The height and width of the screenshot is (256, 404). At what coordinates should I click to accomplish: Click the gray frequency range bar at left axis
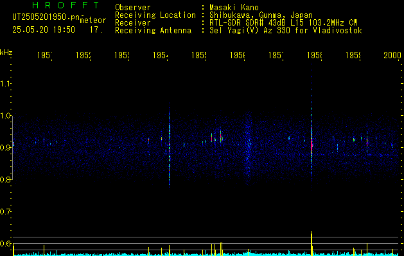click(13, 148)
